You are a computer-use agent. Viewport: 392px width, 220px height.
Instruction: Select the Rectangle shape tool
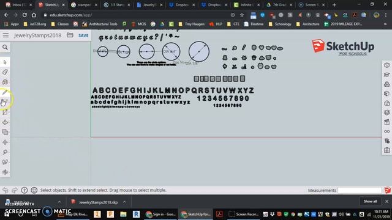5,112
